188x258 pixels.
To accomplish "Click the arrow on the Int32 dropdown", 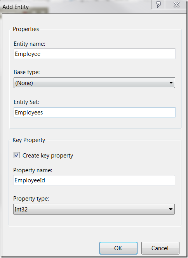I will 171,209.
